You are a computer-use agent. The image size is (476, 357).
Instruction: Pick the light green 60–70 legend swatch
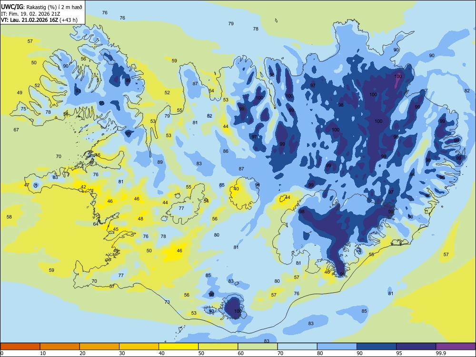pyautogui.click(x=258, y=347)
